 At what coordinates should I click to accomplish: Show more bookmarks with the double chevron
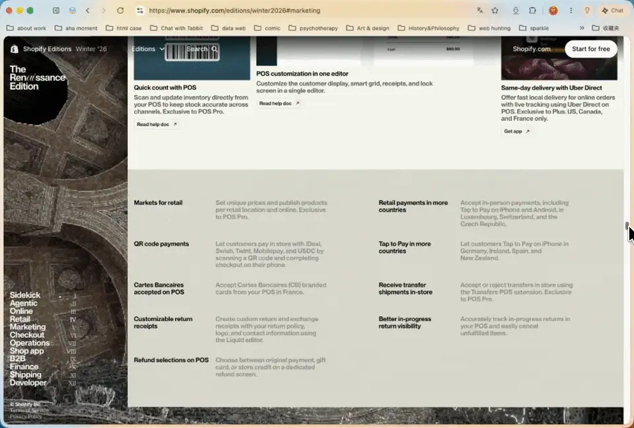[582, 28]
